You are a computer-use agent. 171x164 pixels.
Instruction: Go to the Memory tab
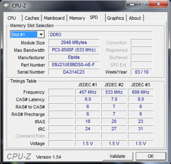tap(77, 18)
